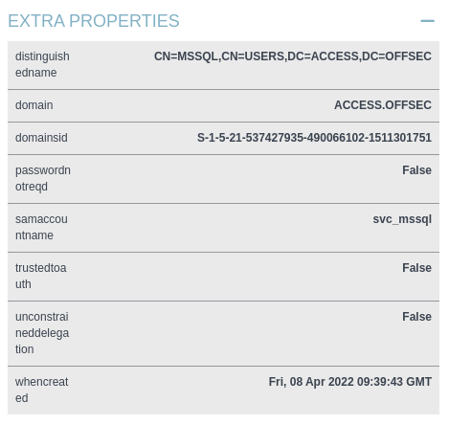
Task: Select the passwordnotreqd property label
Action: point(43,178)
